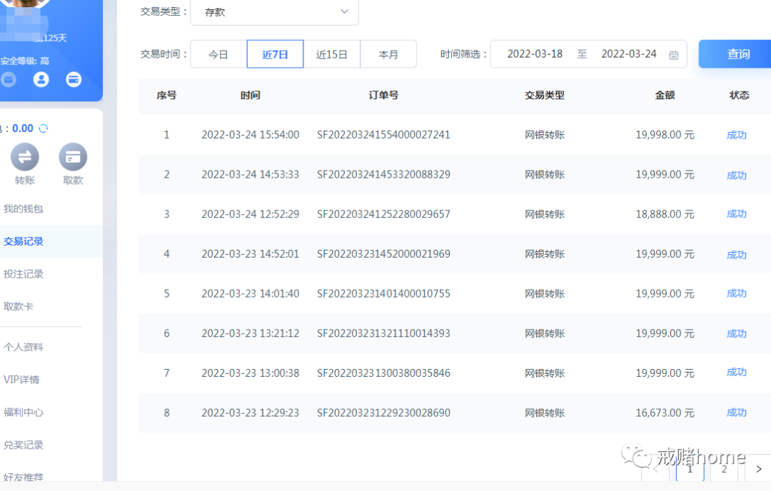The height and width of the screenshot is (491, 771).
Task: Select the 取款 withdraw icon
Action: (x=73, y=157)
